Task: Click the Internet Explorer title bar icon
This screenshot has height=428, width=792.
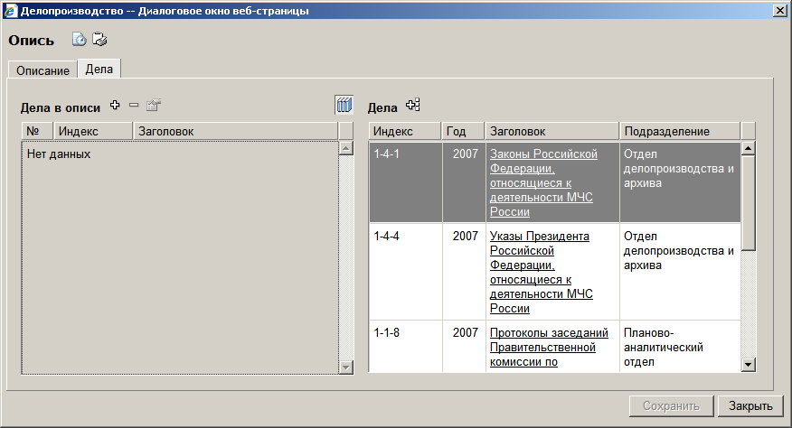Action: [x=10, y=11]
